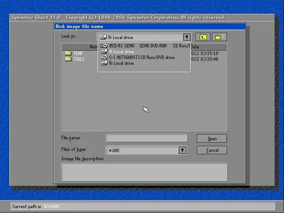Pick R: Local drive from dropdown list
Viewport: 284px width, 213px height.
[x=144, y=63]
